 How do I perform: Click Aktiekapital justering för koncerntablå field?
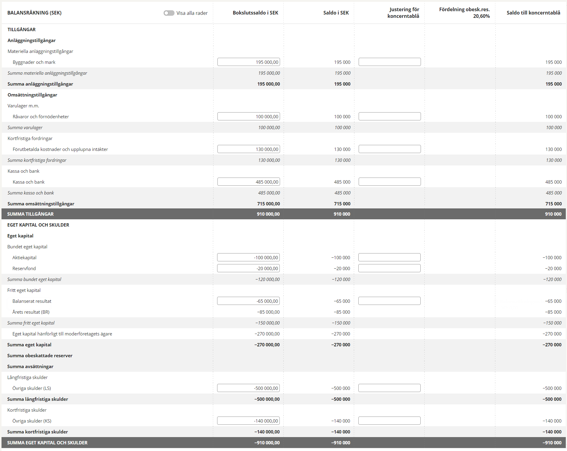389,257
